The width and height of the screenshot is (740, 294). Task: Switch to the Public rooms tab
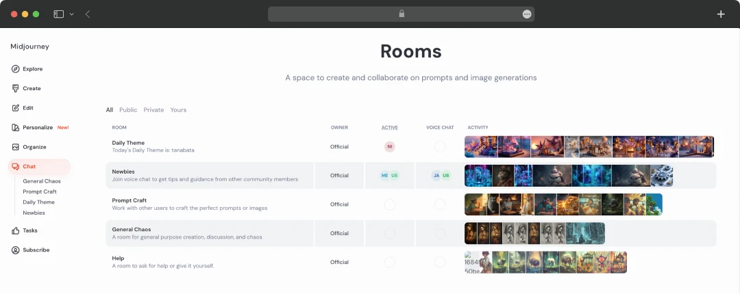click(128, 110)
